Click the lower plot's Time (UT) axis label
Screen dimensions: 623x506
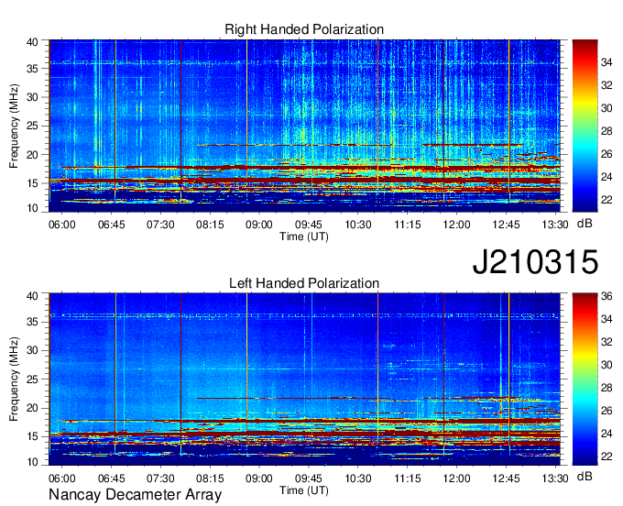304,490
